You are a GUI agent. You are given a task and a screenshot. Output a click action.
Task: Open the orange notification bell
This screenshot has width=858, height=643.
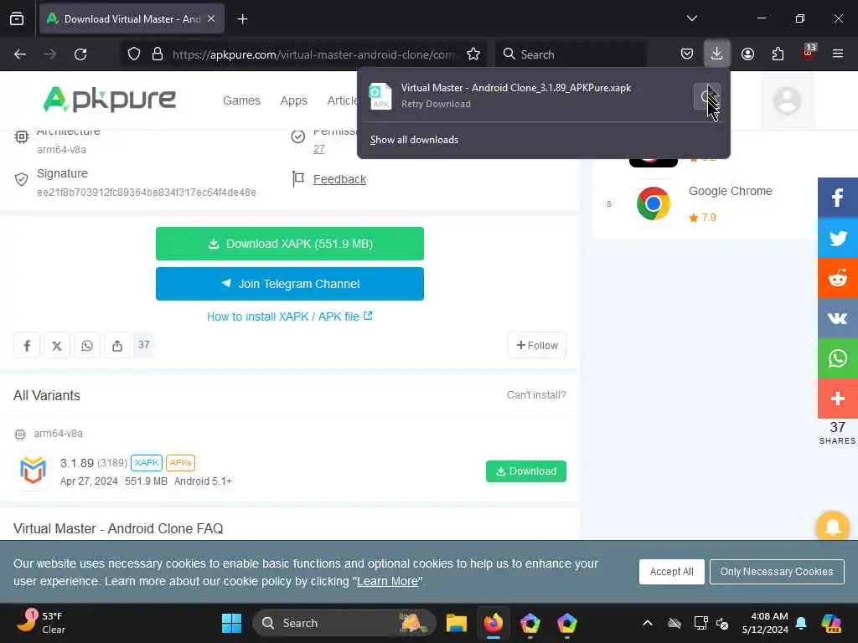click(832, 526)
